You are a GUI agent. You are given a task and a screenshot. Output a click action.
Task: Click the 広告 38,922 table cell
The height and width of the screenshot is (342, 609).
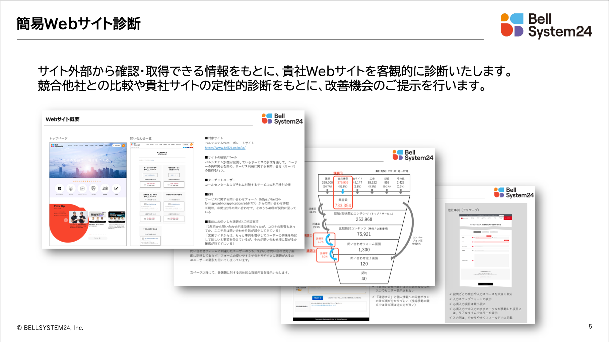point(372,183)
